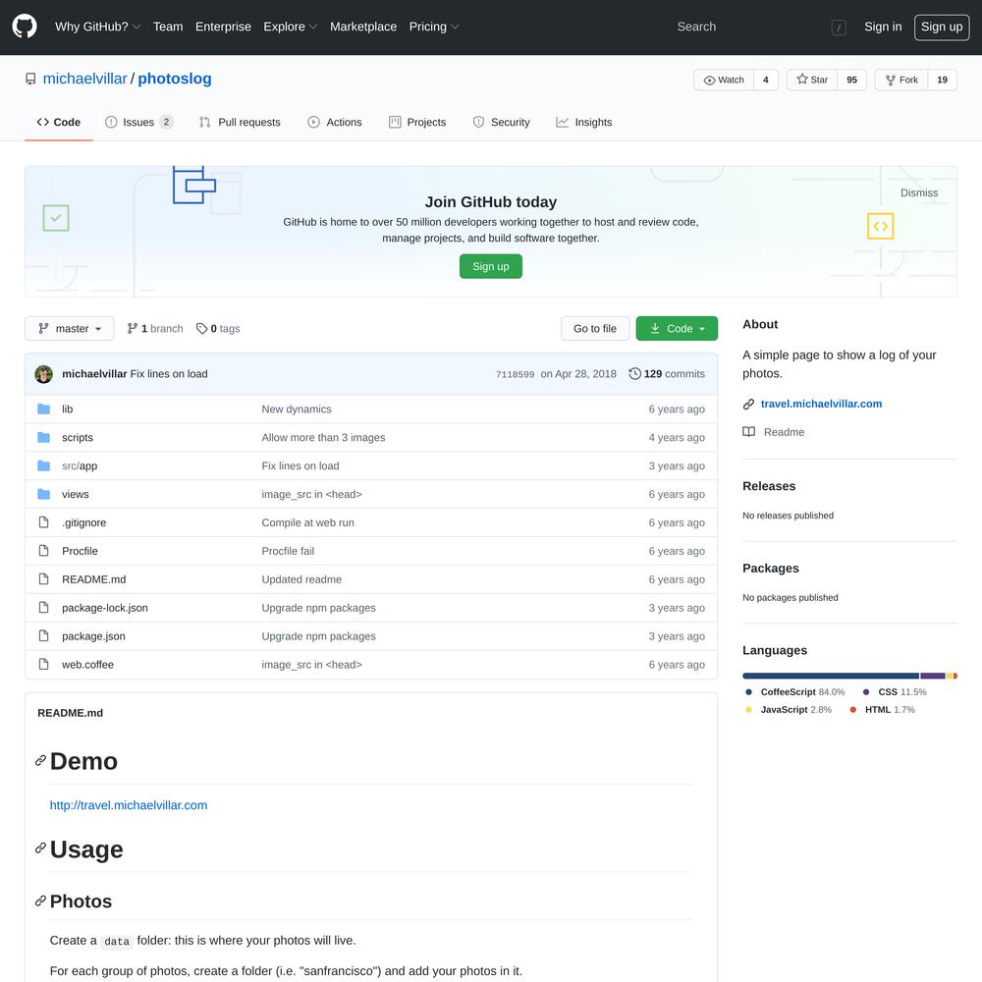Click the slash shortcut icon in search
This screenshot has height=982, width=982.
[839, 27]
